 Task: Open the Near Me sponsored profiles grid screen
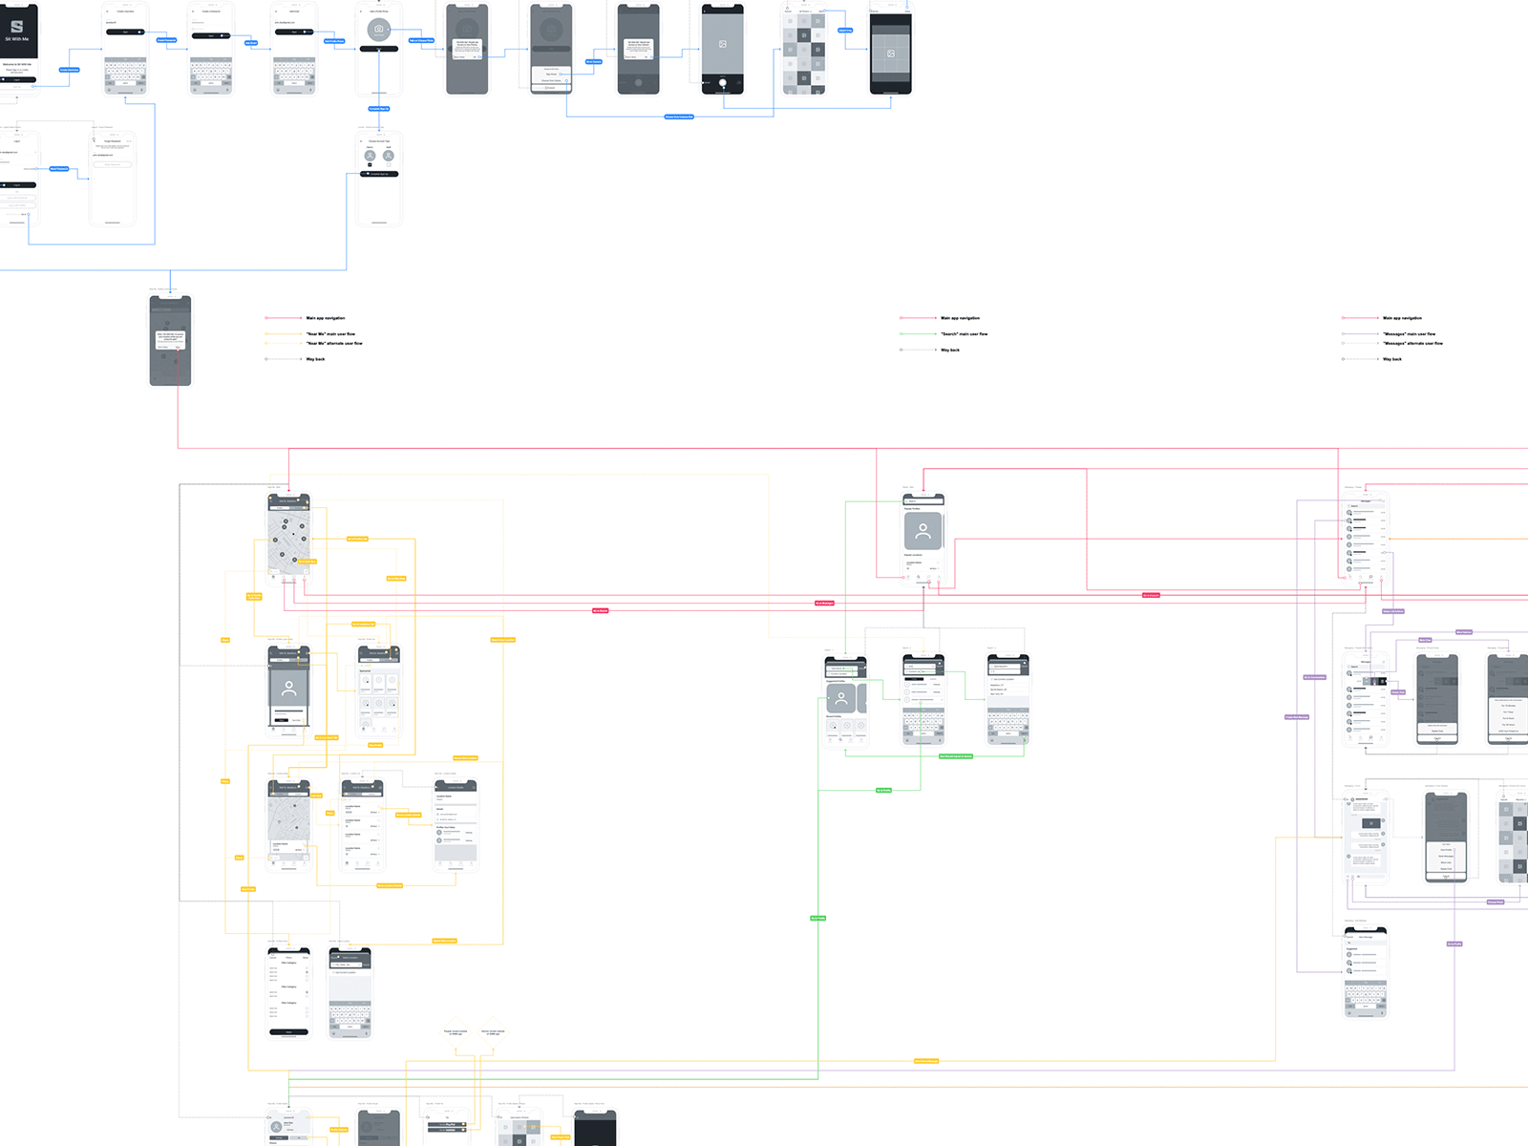click(379, 690)
